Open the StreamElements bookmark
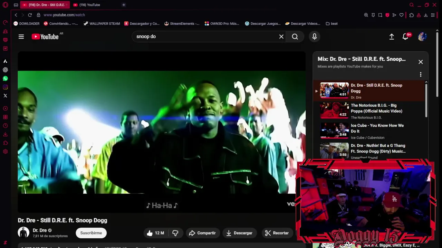 point(182,23)
